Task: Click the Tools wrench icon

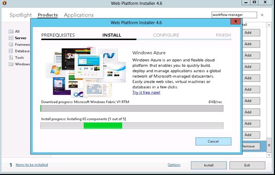Action: (11, 58)
